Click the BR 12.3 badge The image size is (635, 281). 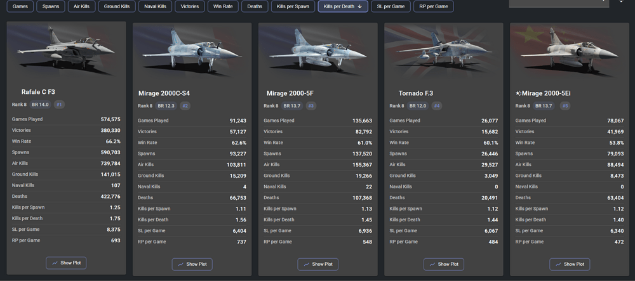pyautogui.click(x=166, y=106)
